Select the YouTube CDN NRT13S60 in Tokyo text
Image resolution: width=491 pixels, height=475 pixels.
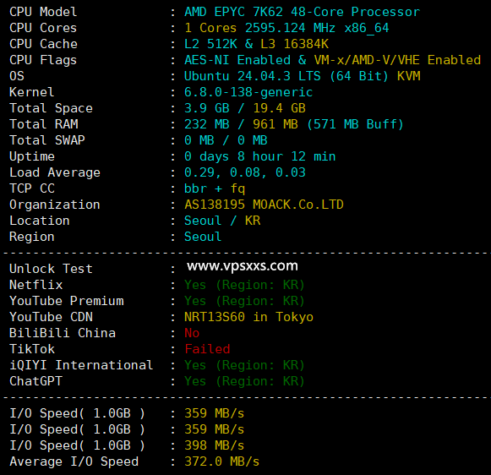click(x=248, y=317)
